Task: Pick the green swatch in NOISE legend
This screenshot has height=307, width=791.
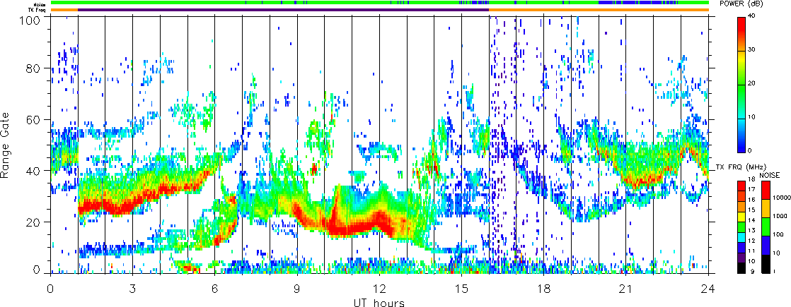Action: [x=766, y=227]
